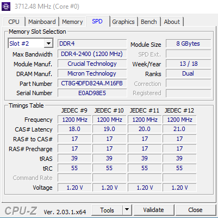Click the Serial Number field E0AD98E5

(92, 93)
